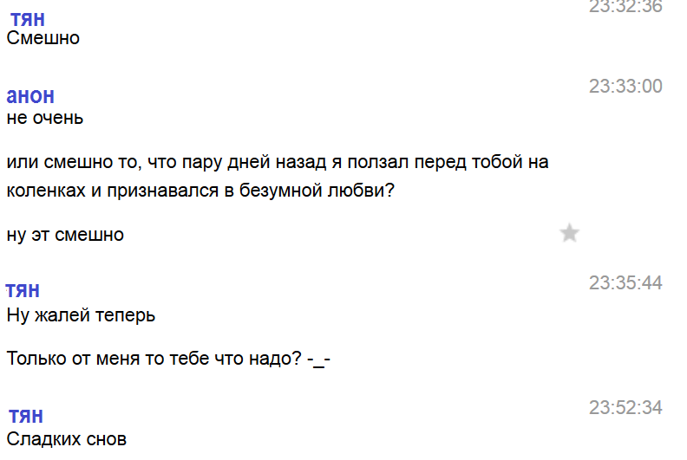Click the 23:32:36 timestamp
The image size is (687, 460).
click(625, 7)
